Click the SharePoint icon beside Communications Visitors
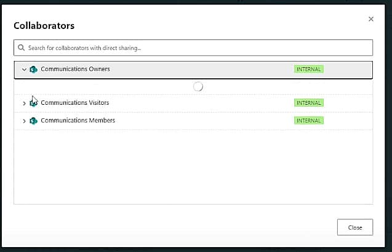This screenshot has width=392, height=252. [33, 103]
